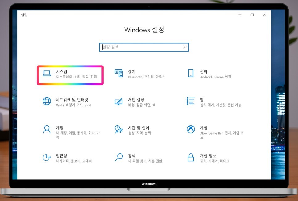Click text Xbox Game Bar, 캡처

(216, 133)
